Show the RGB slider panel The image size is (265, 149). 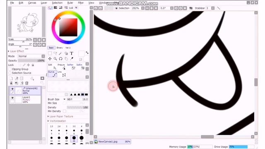pos(55,7)
